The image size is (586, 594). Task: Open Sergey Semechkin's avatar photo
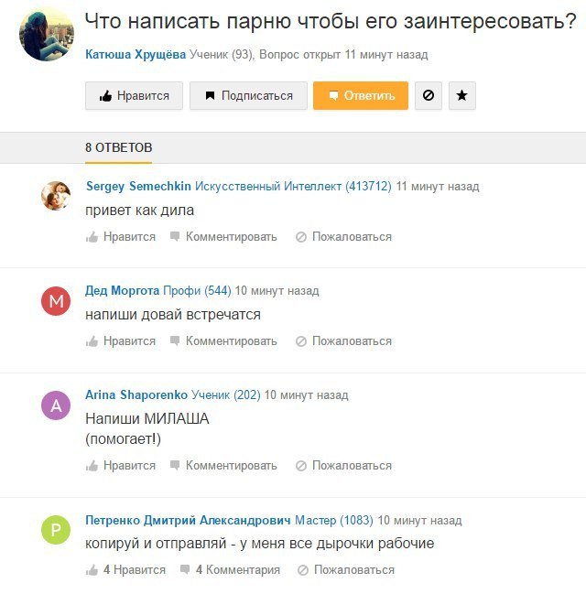[x=56, y=196]
